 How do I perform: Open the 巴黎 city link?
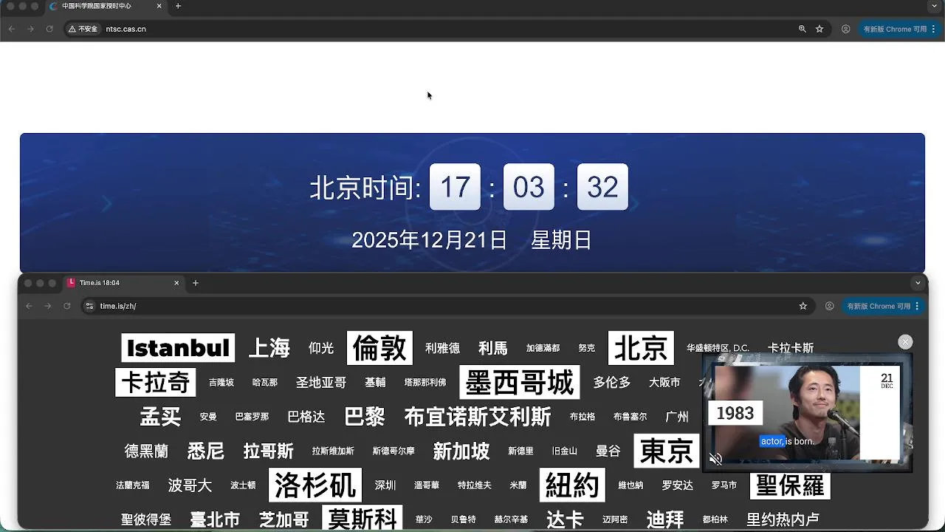click(x=365, y=417)
